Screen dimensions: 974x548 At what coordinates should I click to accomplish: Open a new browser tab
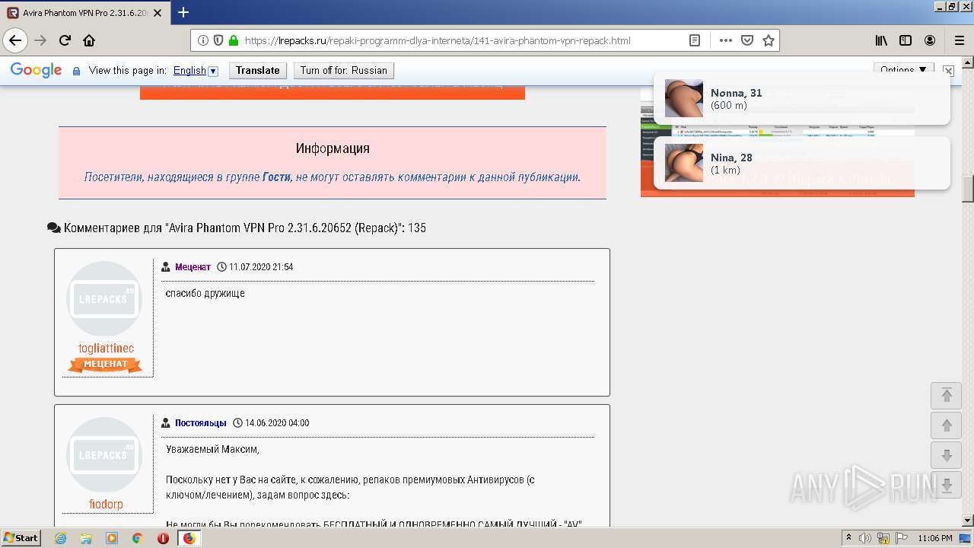tap(183, 12)
